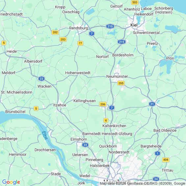Click the A24 highway shield
The image size is (186, 186).
(156, 179)
